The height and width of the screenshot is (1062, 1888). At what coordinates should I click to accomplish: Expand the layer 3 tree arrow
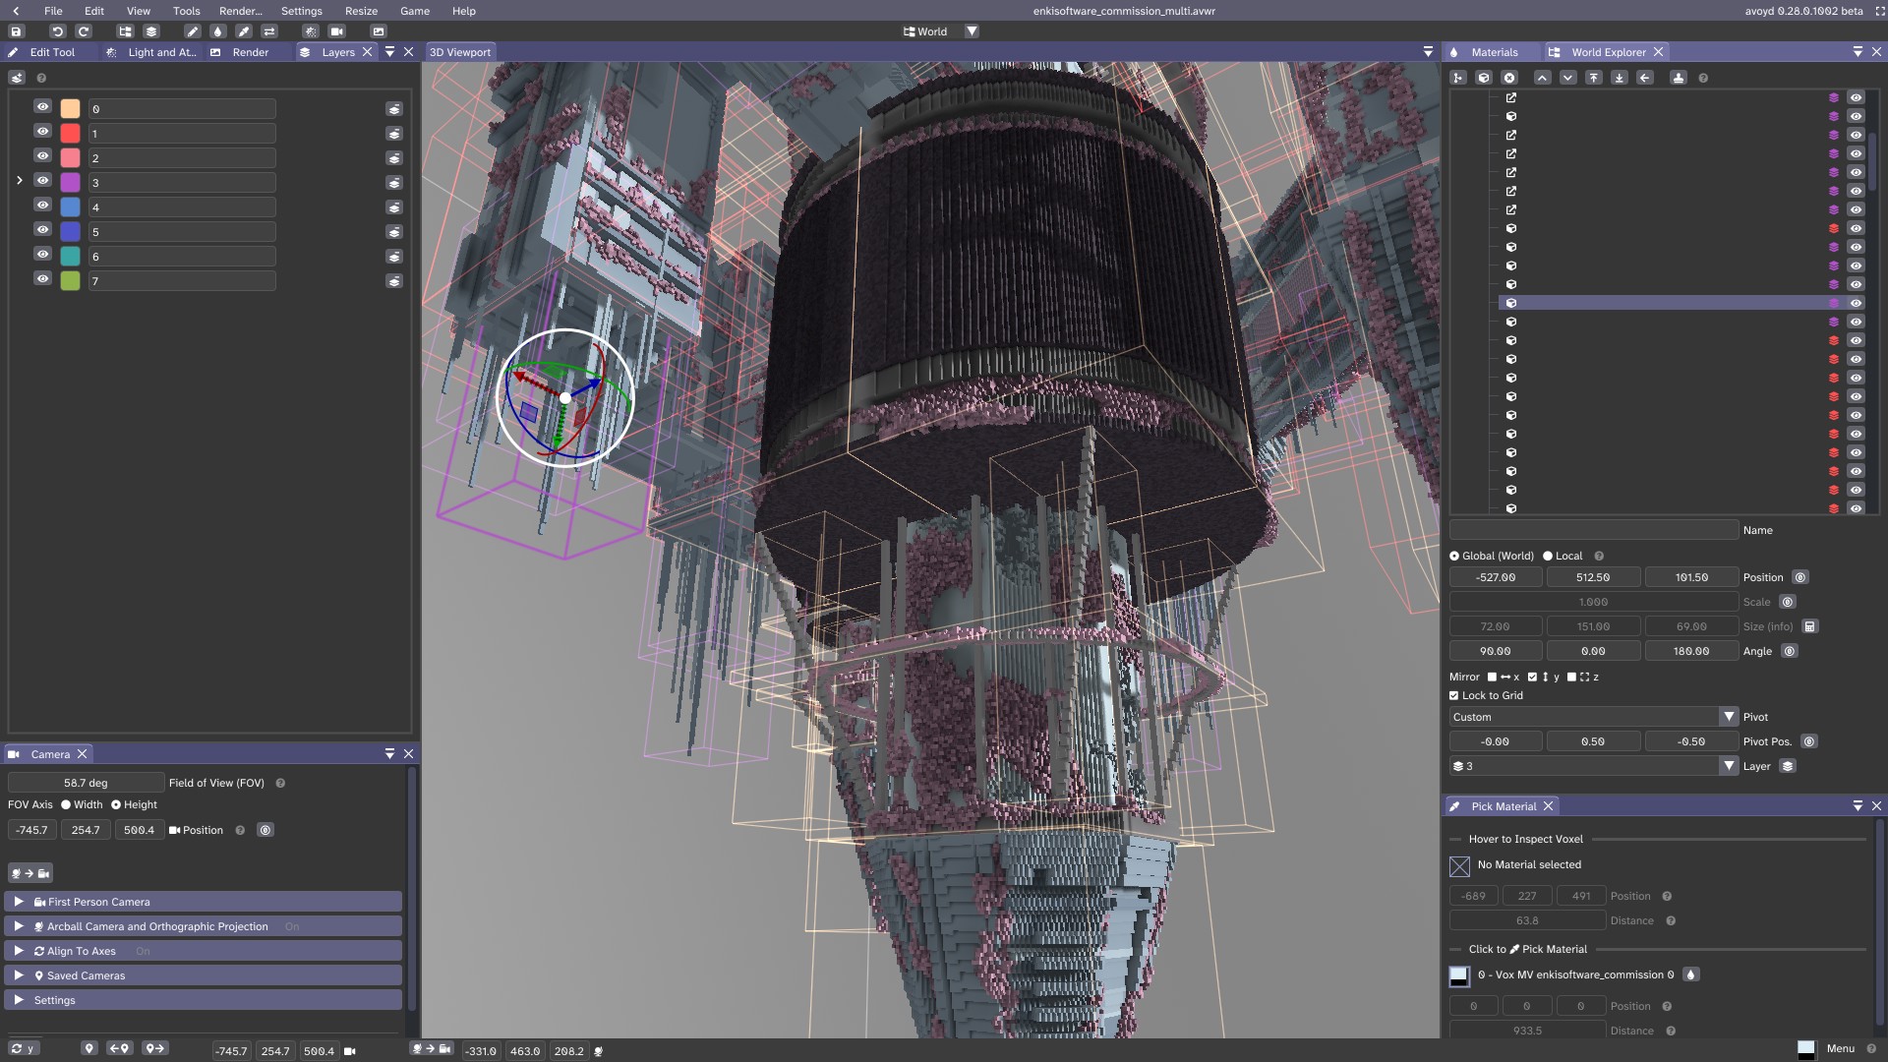coord(19,181)
